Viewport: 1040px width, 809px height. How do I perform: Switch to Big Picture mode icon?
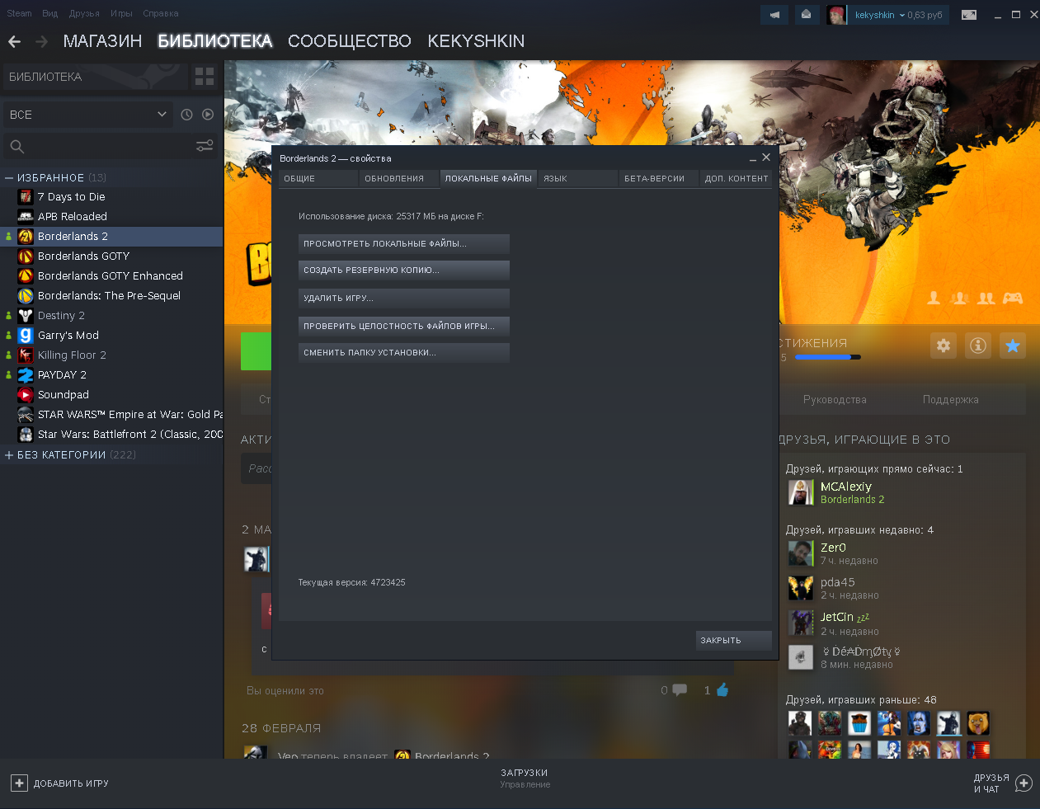(x=969, y=15)
